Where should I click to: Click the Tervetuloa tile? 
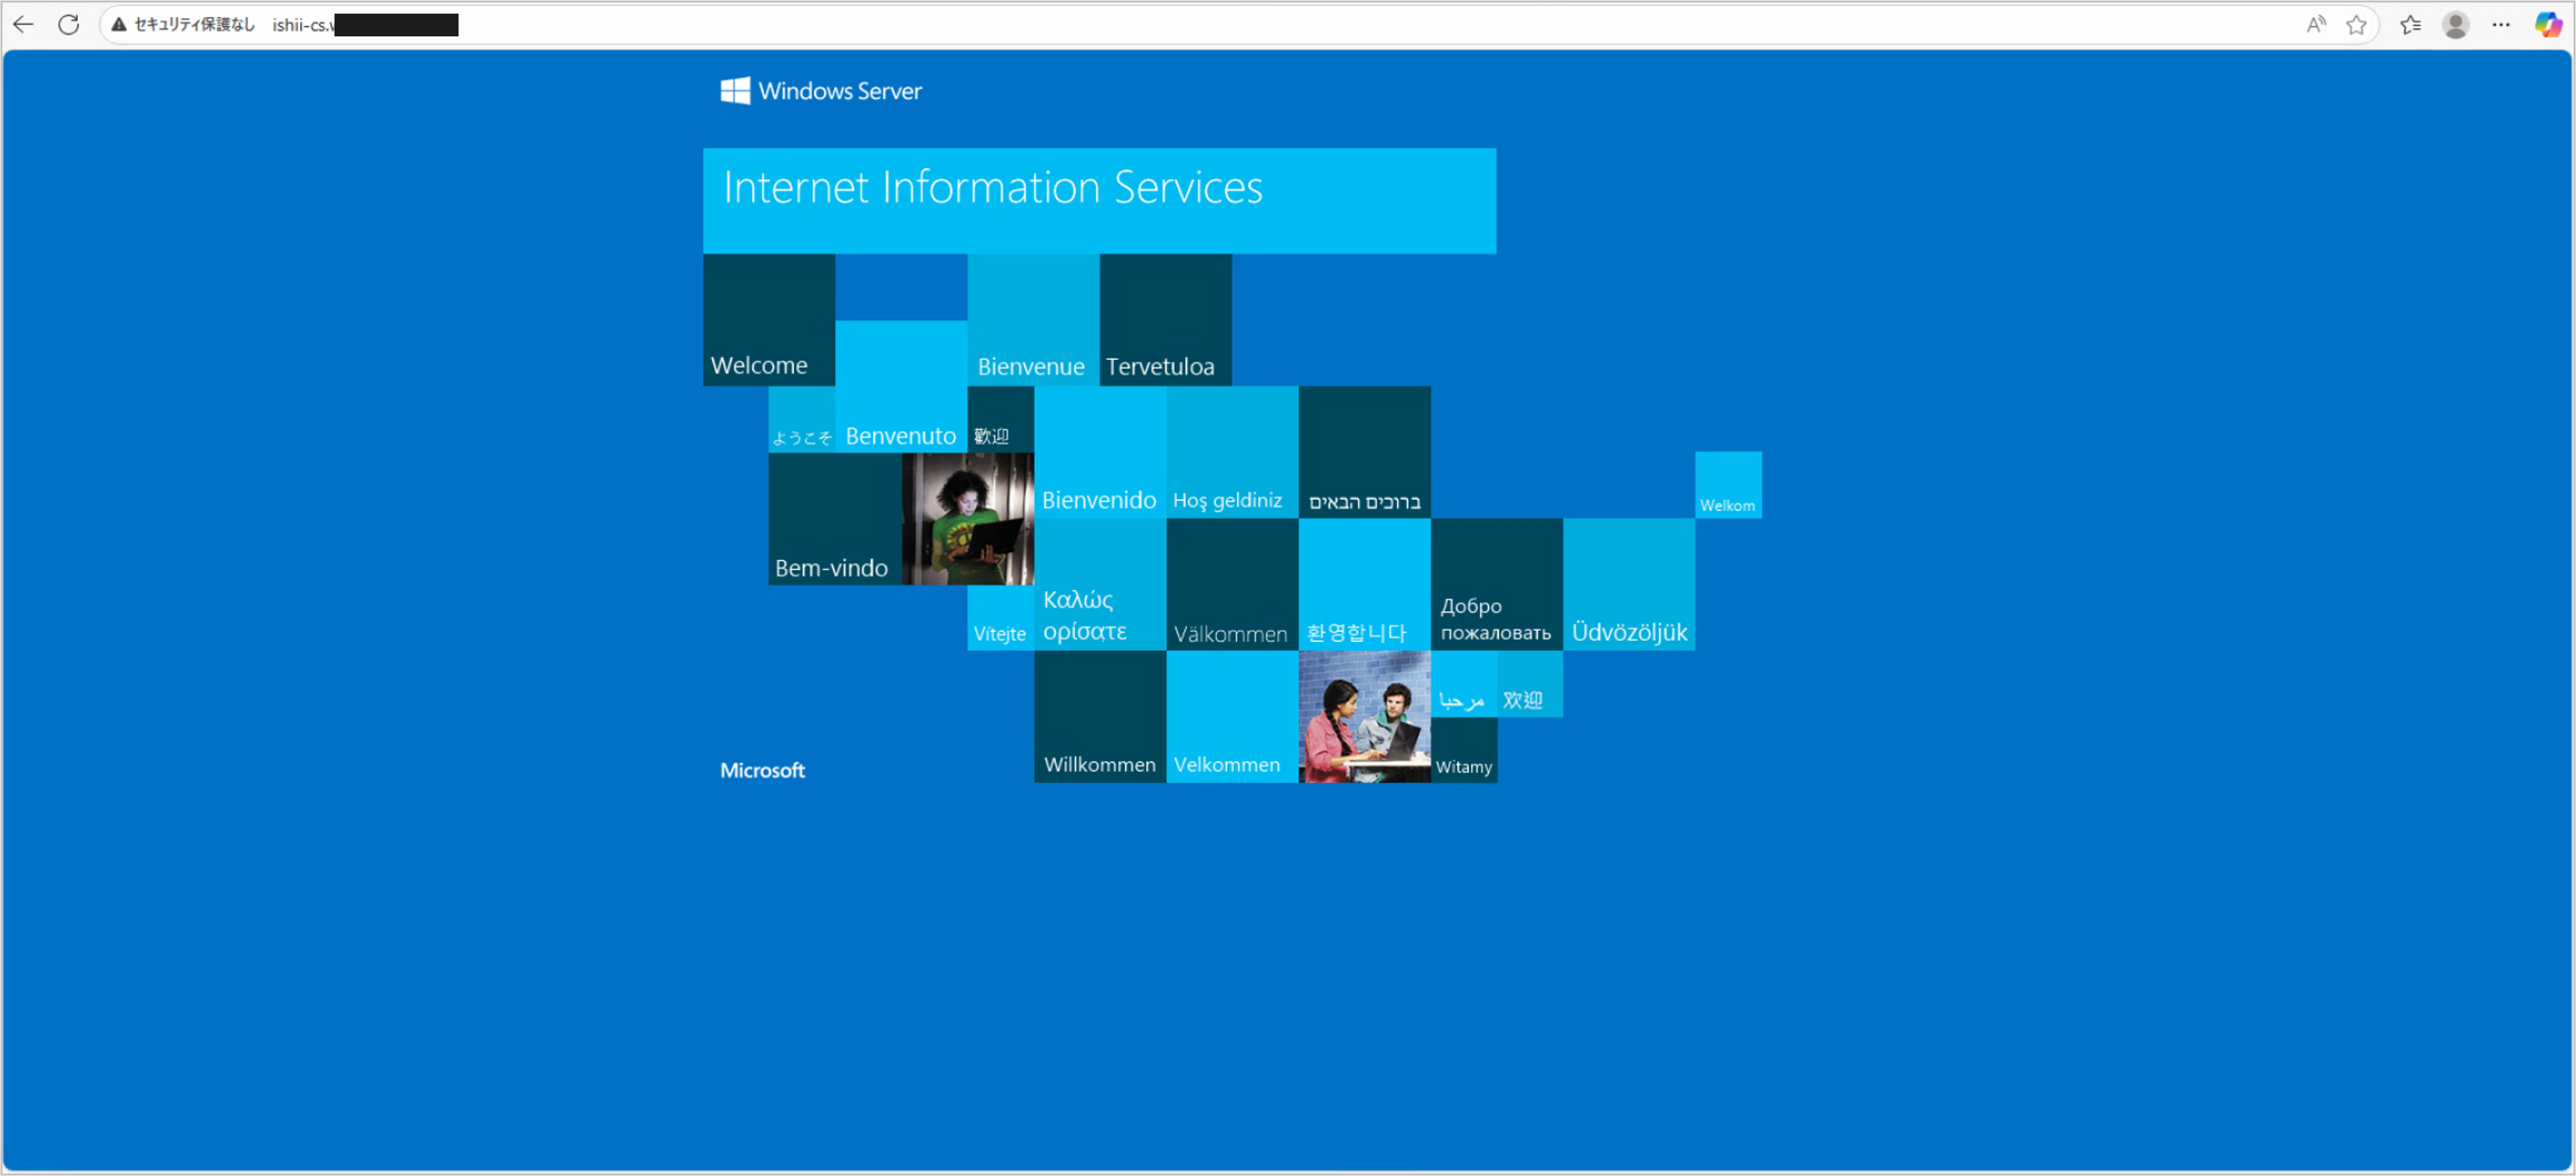click(x=1165, y=319)
